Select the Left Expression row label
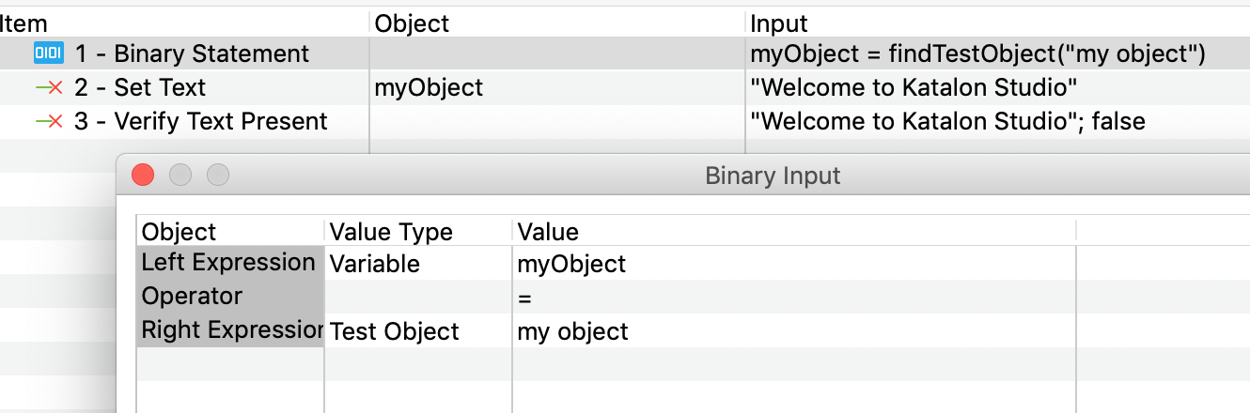Screen dimensions: 1250x413 [x=228, y=263]
